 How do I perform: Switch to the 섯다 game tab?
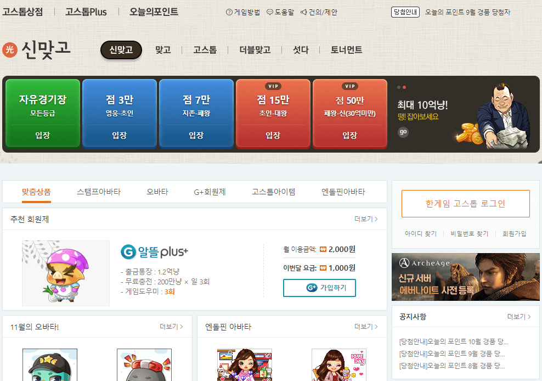tap(301, 50)
